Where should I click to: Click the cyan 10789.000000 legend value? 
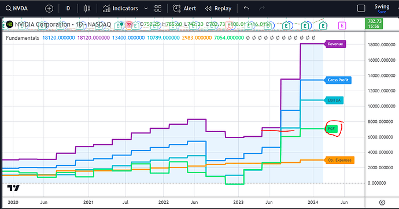tap(164, 38)
